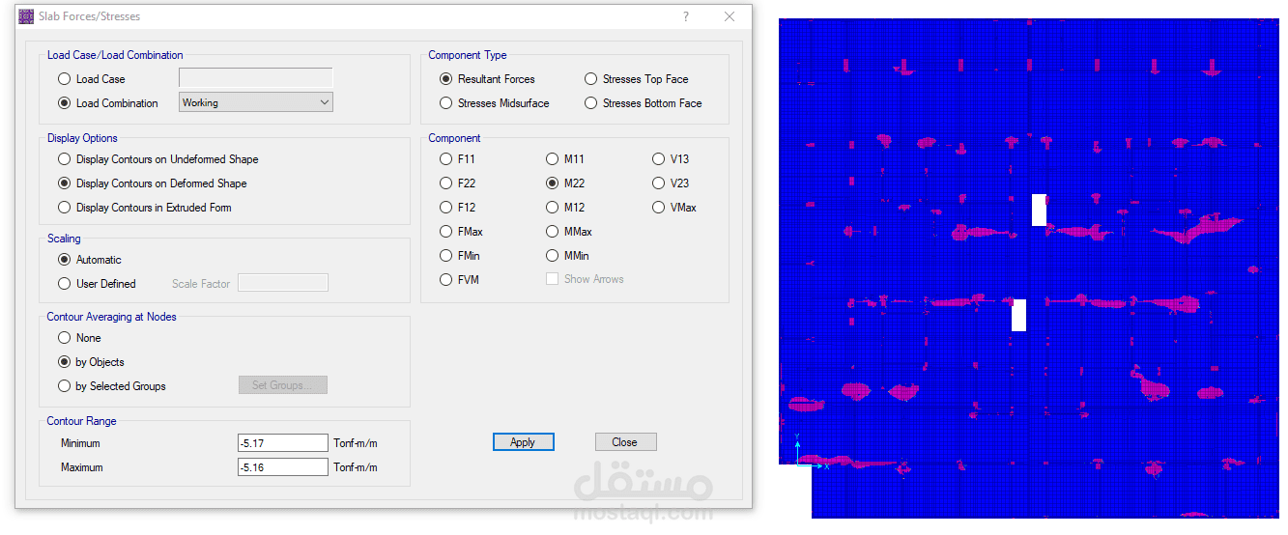The height and width of the screenshot is (535, 1288).
Task: Select the FVM component
Action: point(446,280)
